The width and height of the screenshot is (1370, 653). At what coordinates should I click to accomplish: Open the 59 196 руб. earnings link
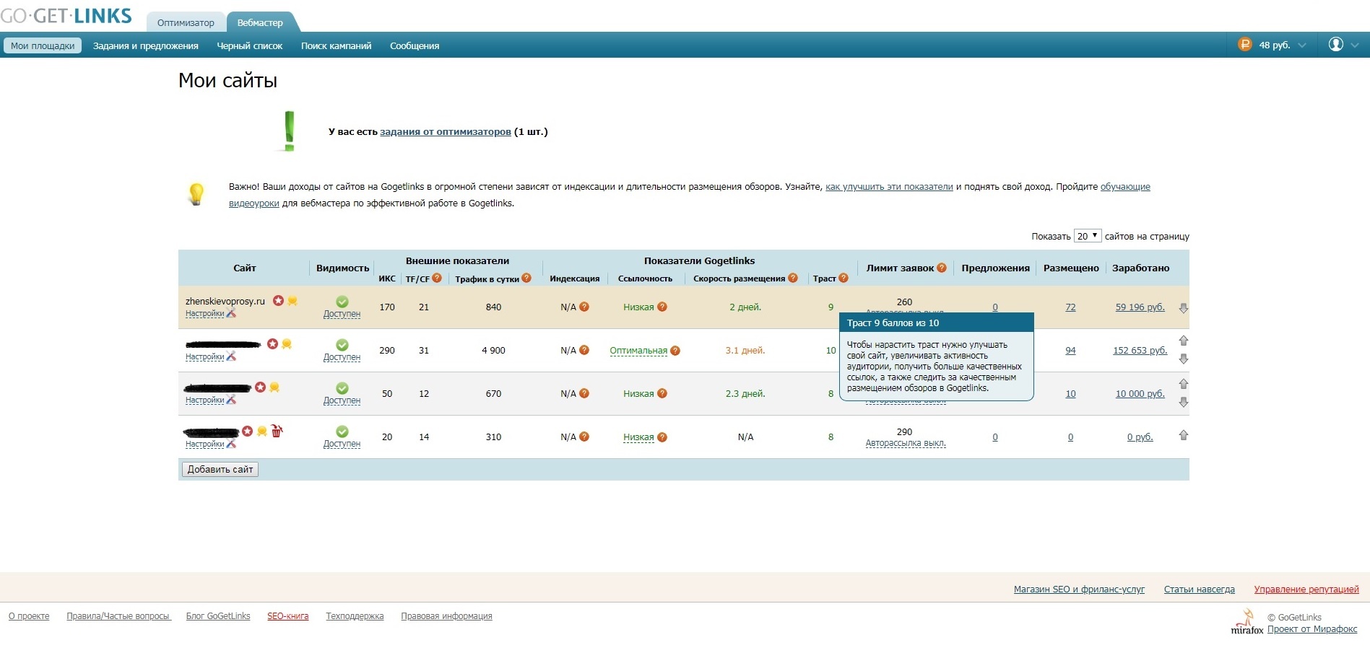pyautogui.click(x=1140, y=307)
